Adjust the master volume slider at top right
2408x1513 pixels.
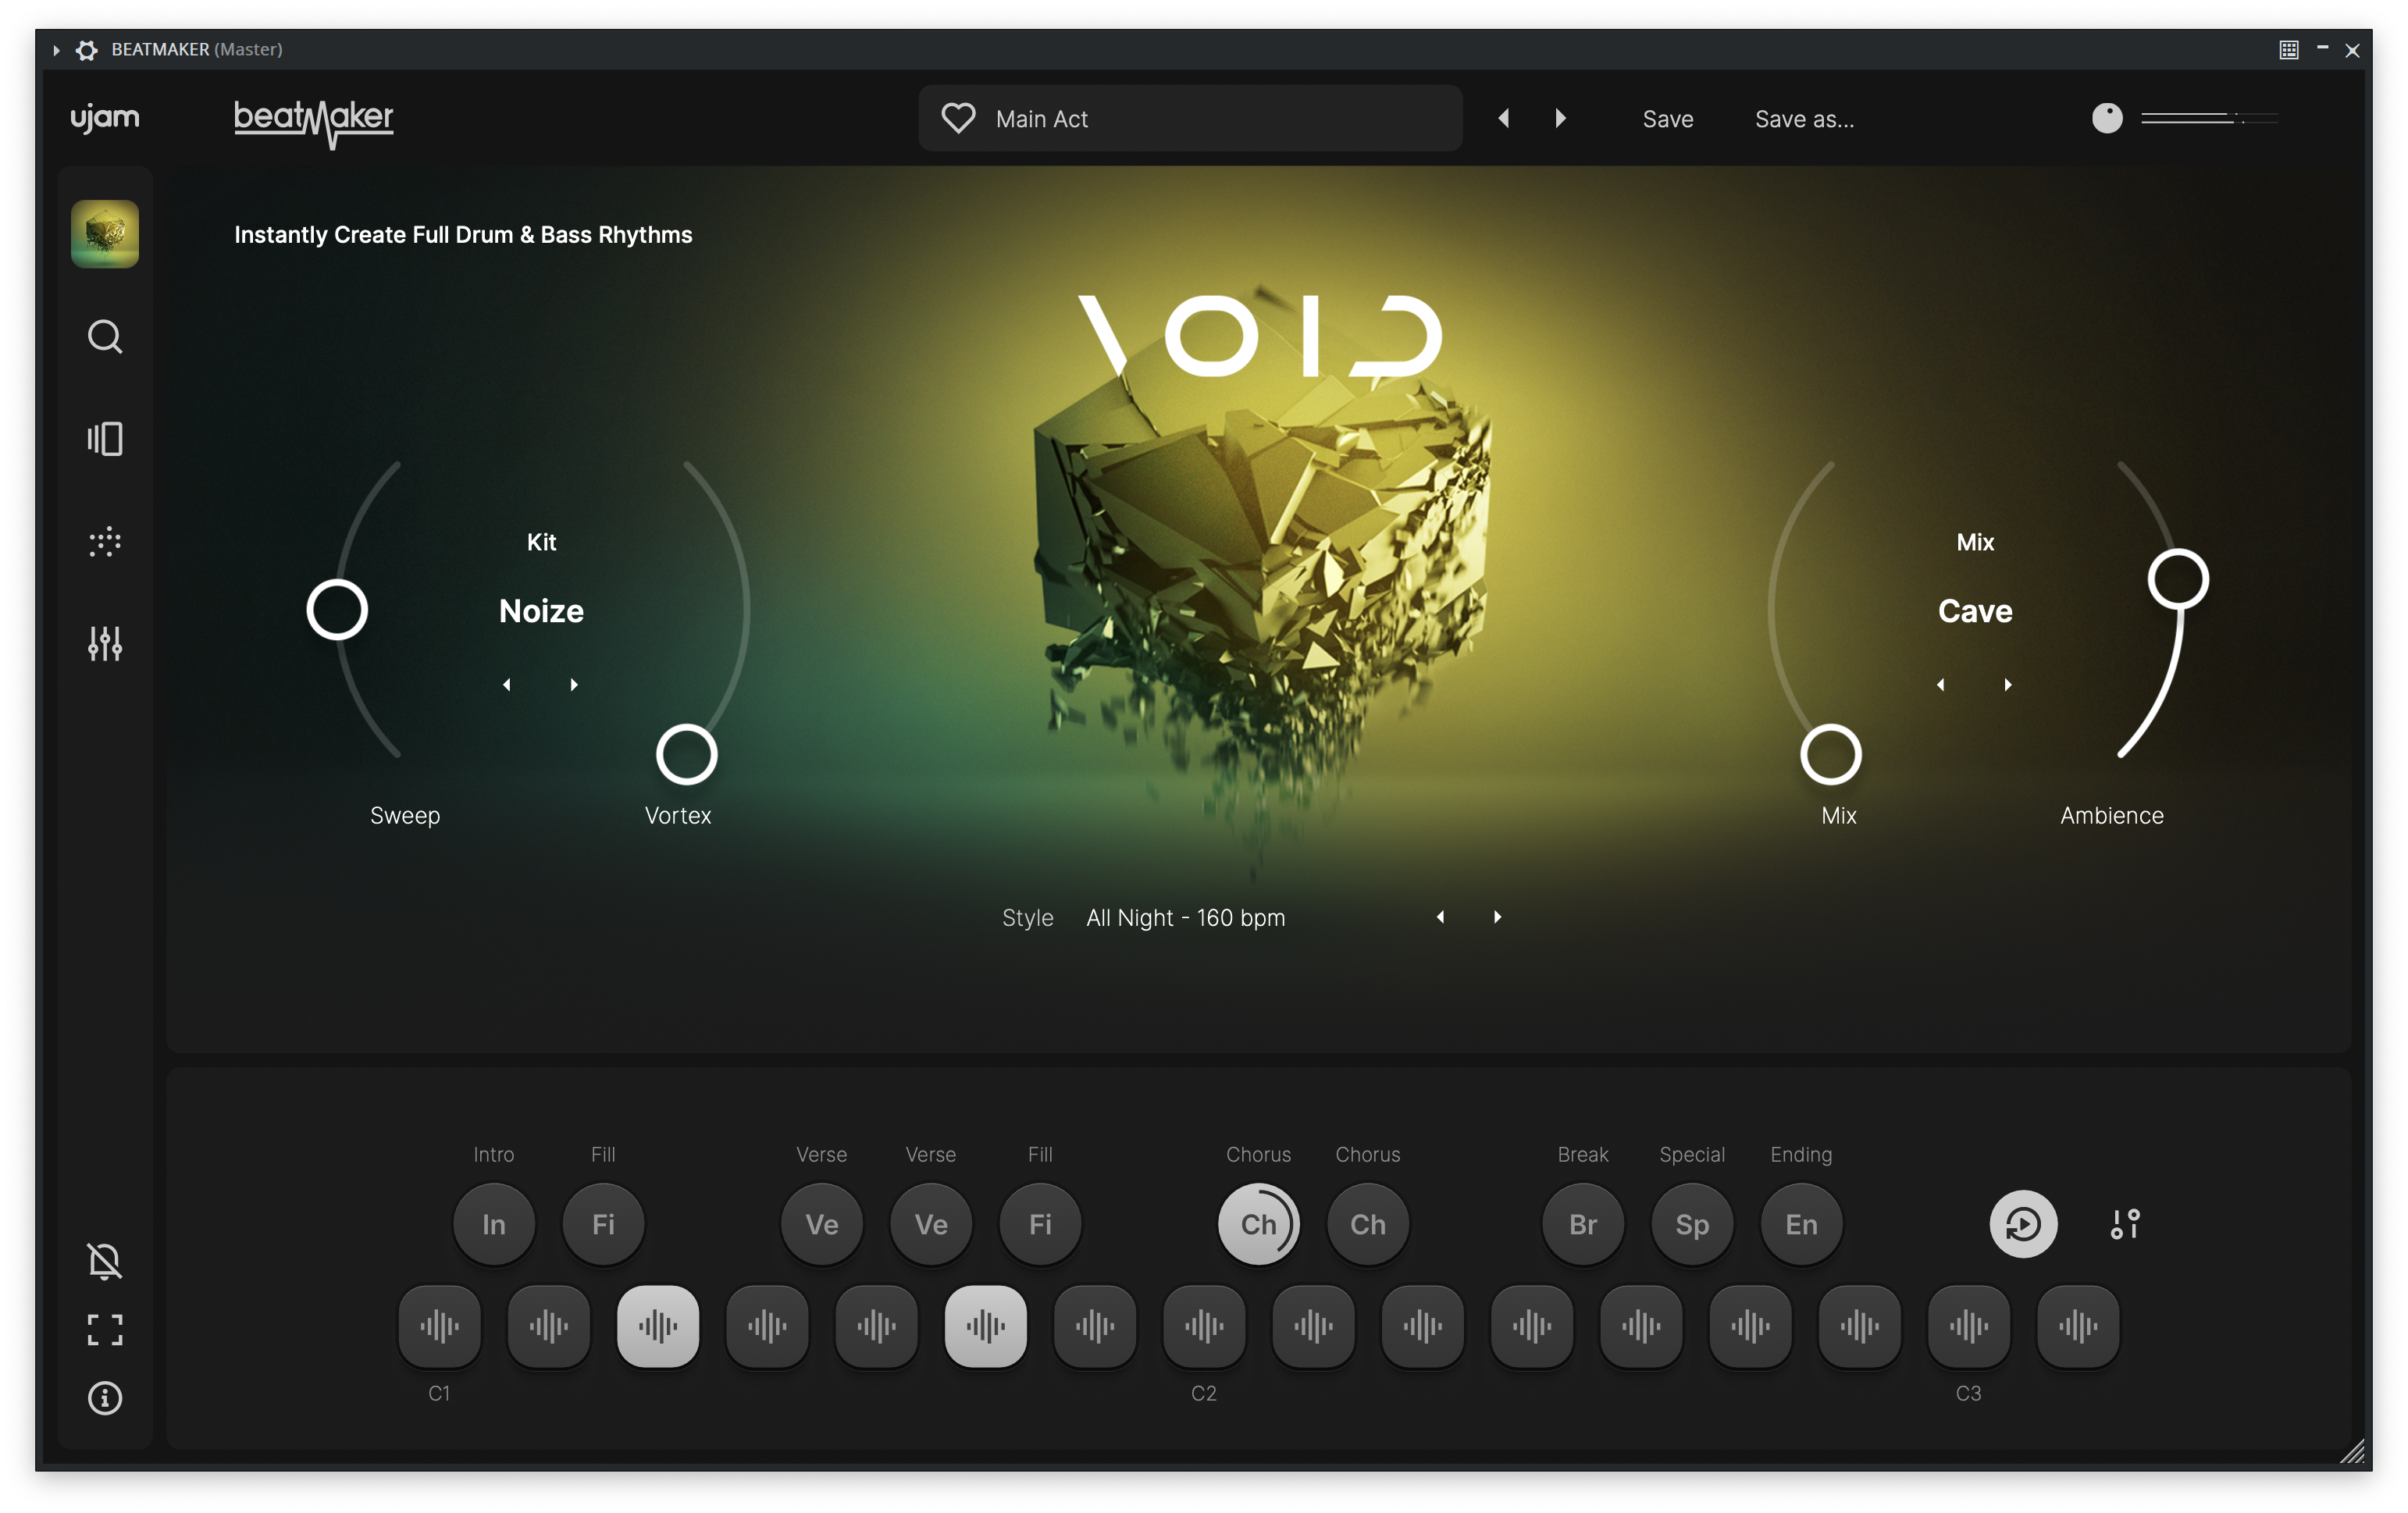click(2209, 118)
